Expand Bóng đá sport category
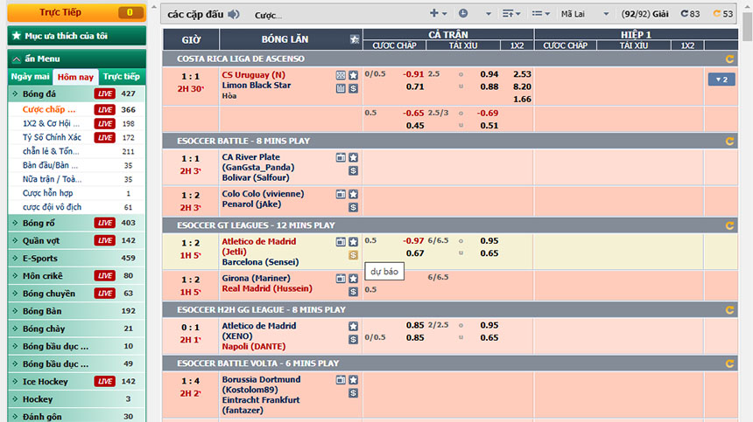This screenshot has width=753, height=422. (77, 93)
